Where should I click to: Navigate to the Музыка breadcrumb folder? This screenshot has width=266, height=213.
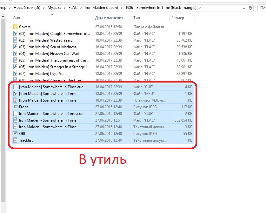click(x=54, y=8)
